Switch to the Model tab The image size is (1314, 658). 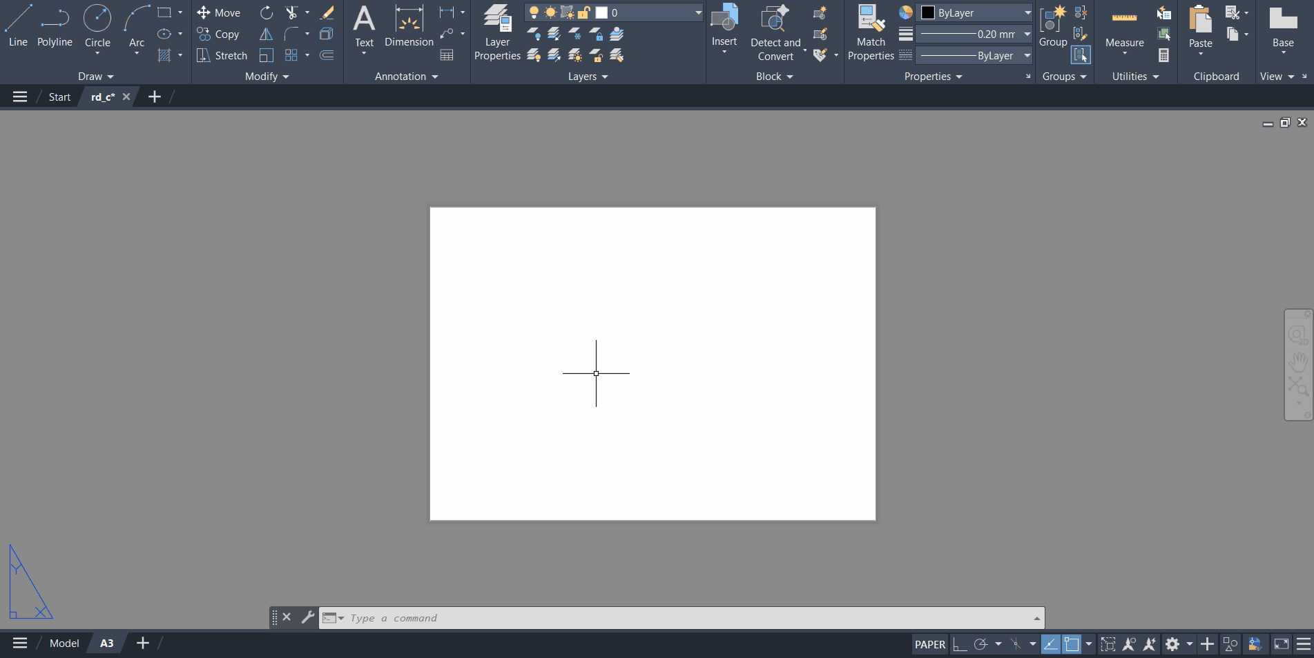click(64, 643)
